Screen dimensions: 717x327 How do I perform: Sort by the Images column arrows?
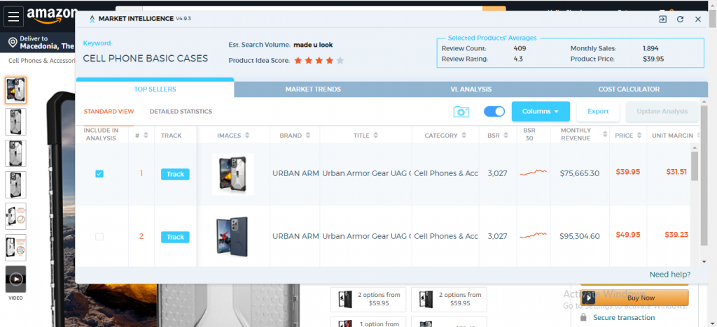click(247, 136)
